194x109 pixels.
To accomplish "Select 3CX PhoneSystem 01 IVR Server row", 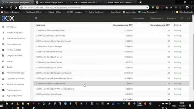I will tap(111, 57).
